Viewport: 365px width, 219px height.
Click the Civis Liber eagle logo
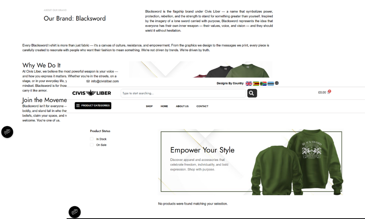[x=92, y=93]
